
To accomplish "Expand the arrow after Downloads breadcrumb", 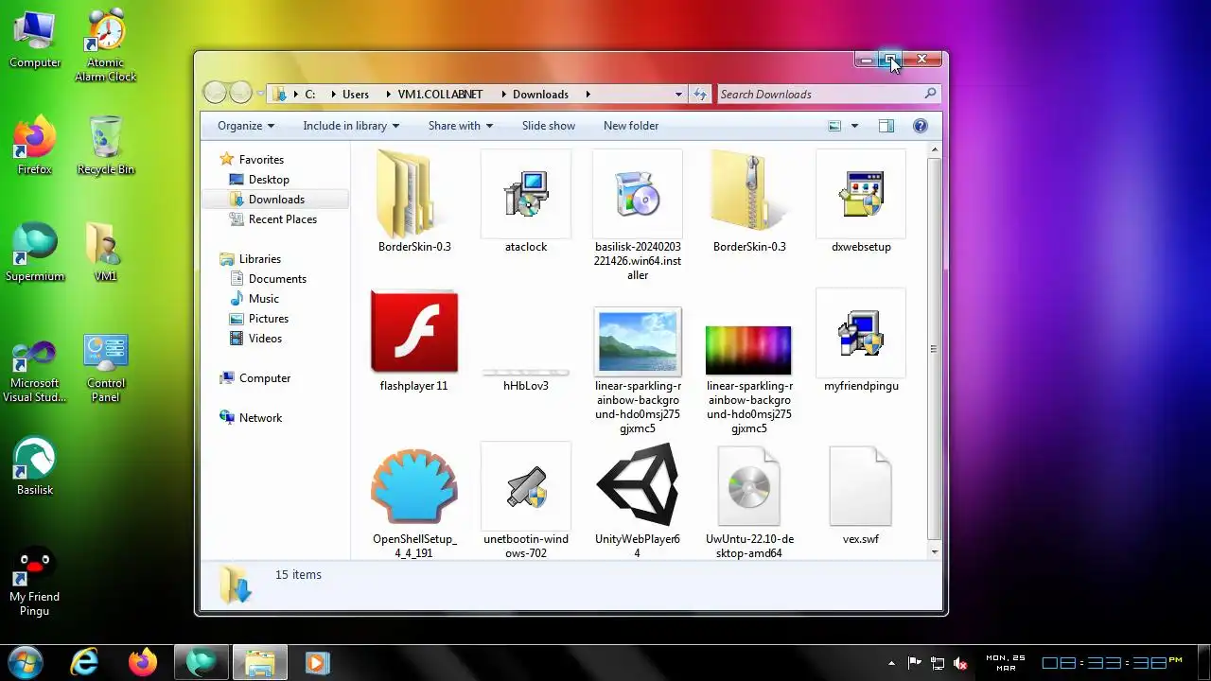I will (588, 95).
